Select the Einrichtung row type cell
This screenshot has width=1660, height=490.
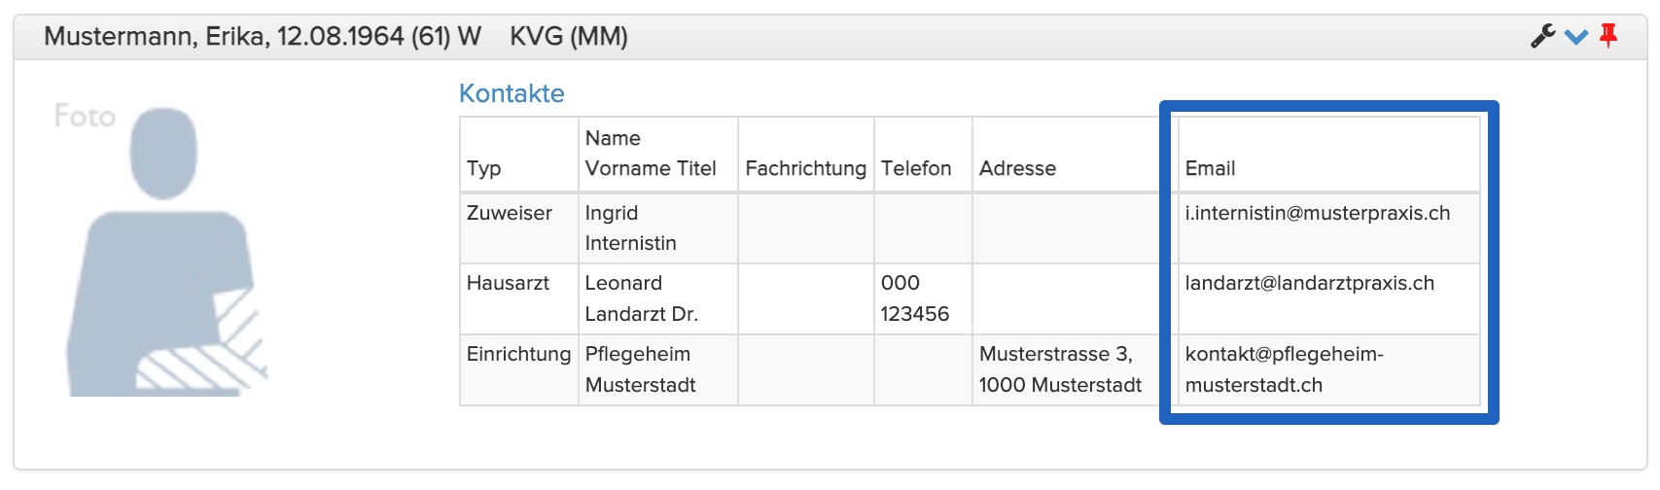coord(518,354)
